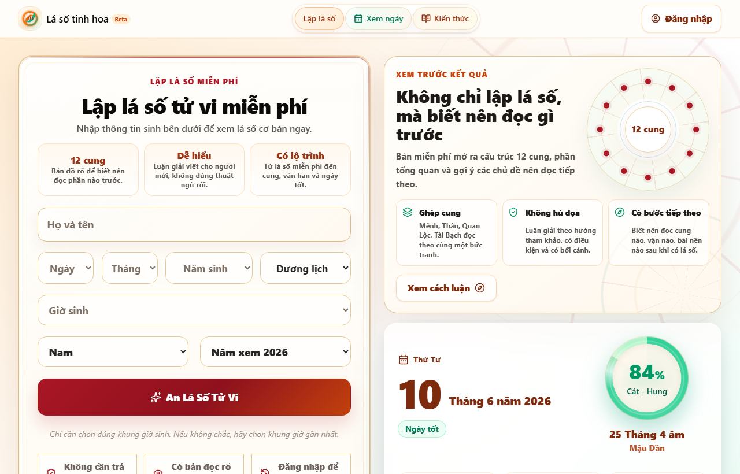Screen dimensions: 740x474
Task: Click the compass icon next to Có bước tiếp theo
Action: (620, 212)
